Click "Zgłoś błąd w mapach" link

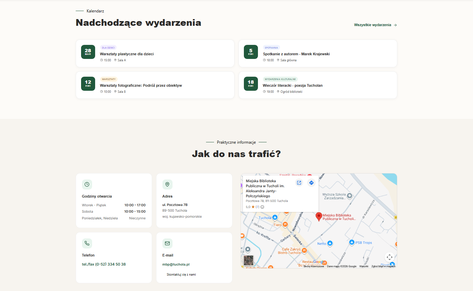coord(384,267)
